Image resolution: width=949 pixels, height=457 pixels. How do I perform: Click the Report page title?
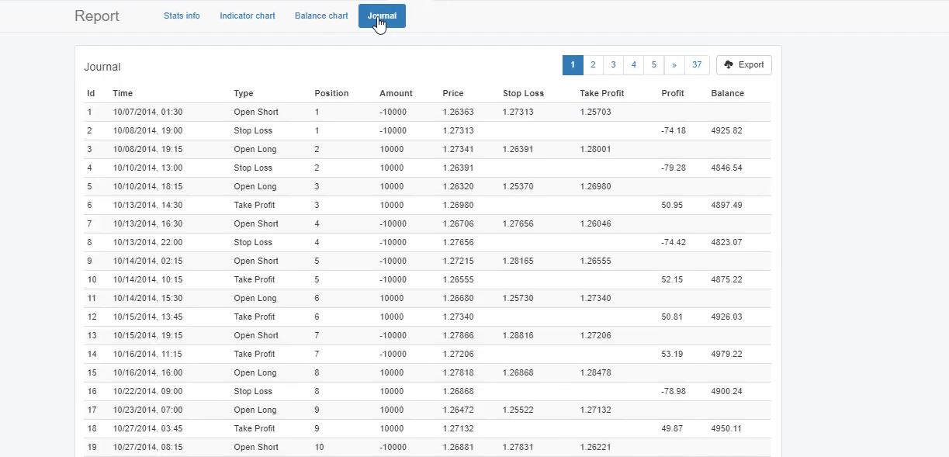tap(97, 16)
